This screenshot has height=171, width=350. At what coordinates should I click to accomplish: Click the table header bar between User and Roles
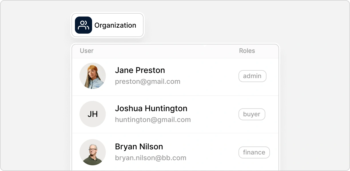[x=166, y=51]
